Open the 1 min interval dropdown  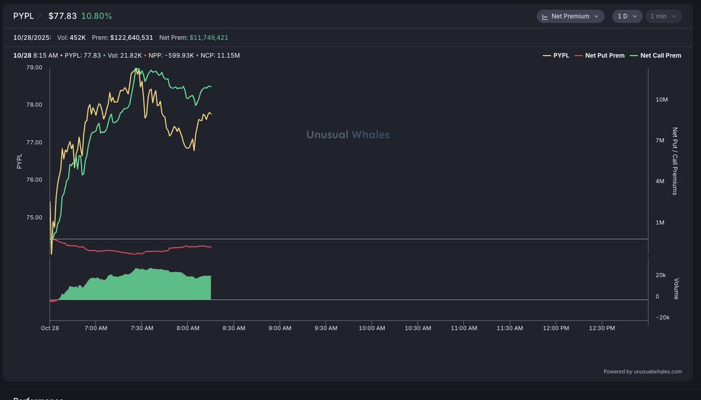point(664,16)
